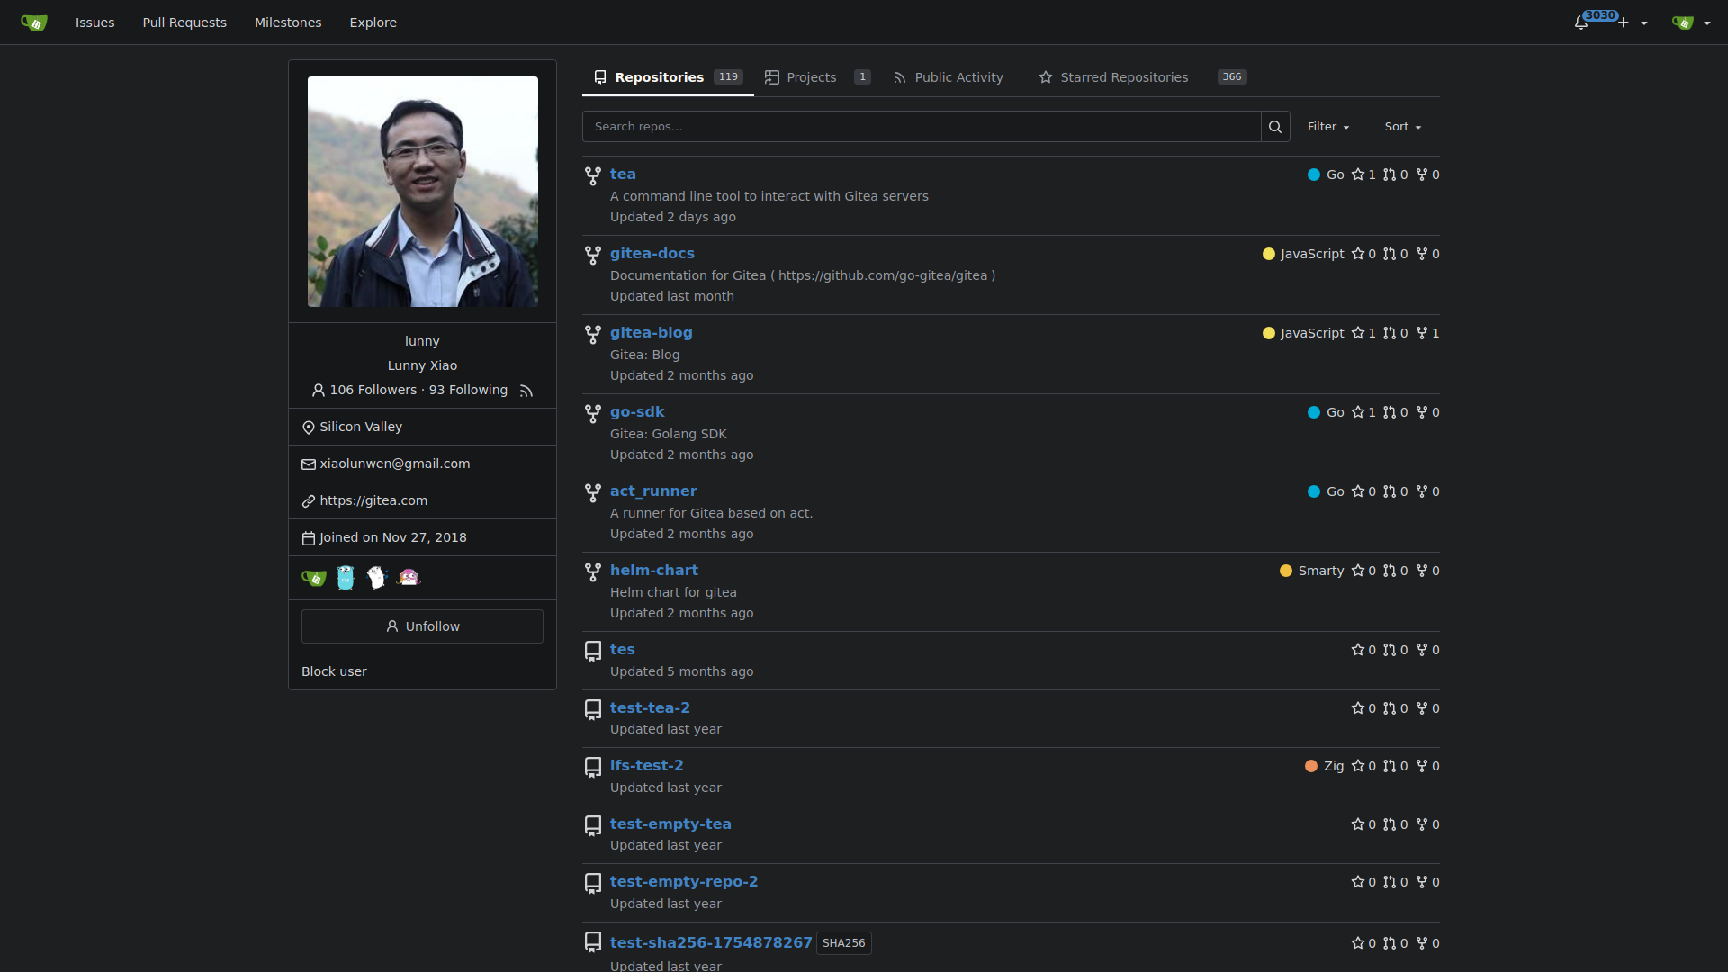This screenshot has height=972, width=1728.
Task: Expand the create-new plus menu
Action: point(1633,22)
